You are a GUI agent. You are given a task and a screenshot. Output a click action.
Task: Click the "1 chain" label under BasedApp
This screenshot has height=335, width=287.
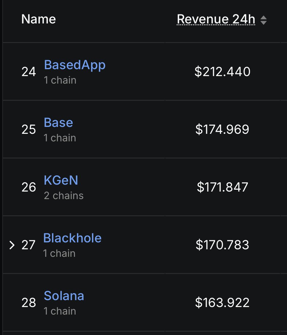pos(60,80)
